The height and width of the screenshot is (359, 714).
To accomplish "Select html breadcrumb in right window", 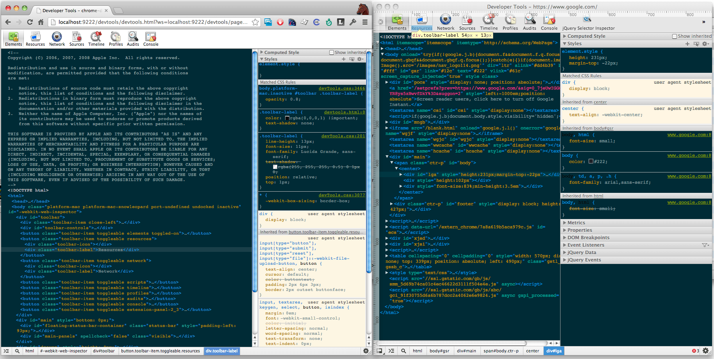I will [x=418, y=351].
